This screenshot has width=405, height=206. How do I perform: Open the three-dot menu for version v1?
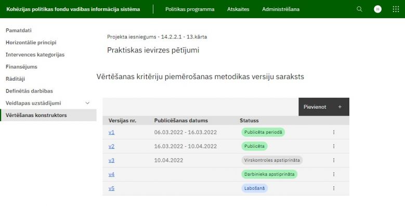point(334,132)
